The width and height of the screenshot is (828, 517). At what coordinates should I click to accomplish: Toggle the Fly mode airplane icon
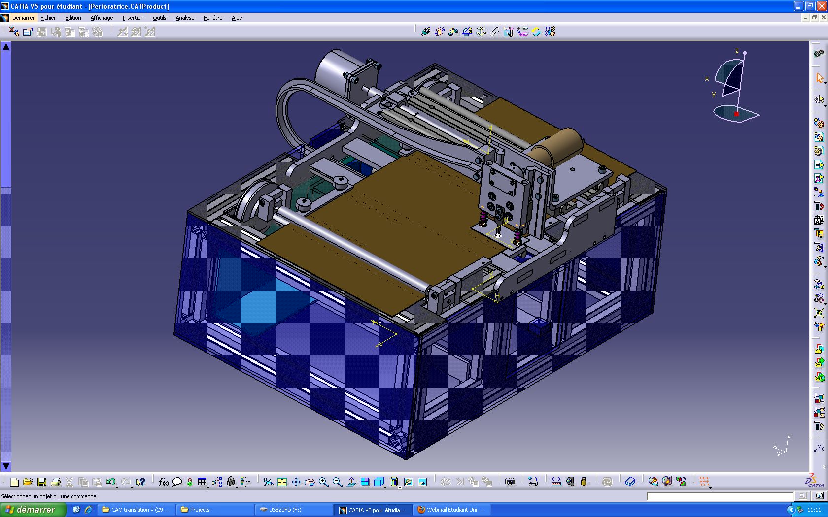[268, 482]
